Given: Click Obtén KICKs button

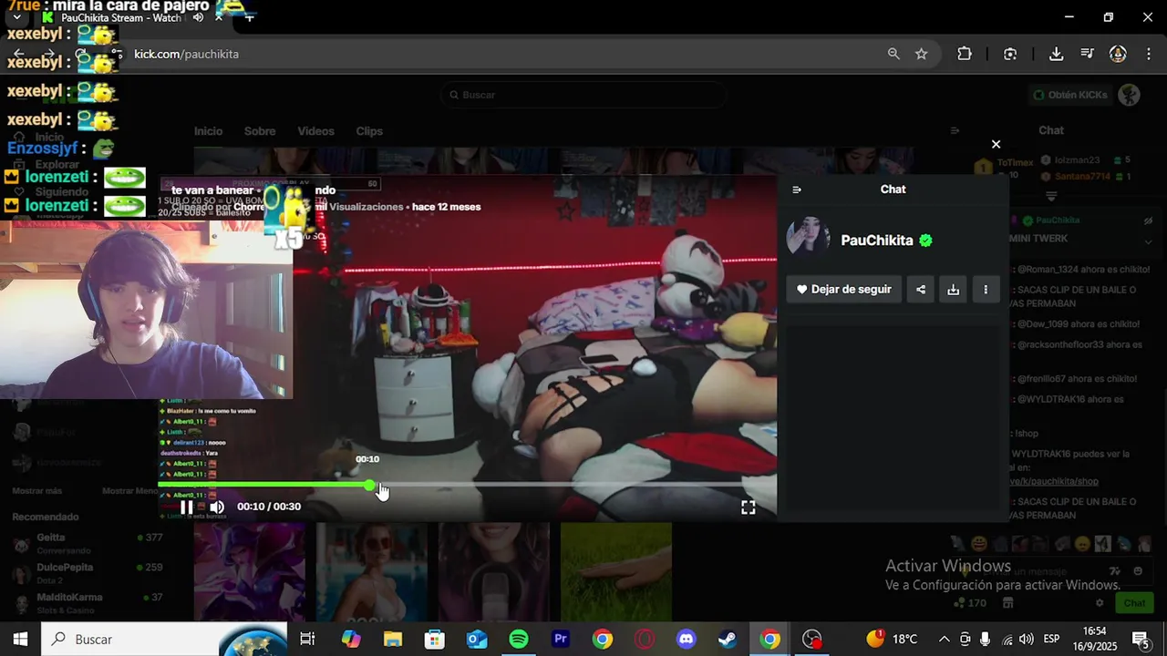Looking at the screenshot, I should click(x=1071, y=95).
